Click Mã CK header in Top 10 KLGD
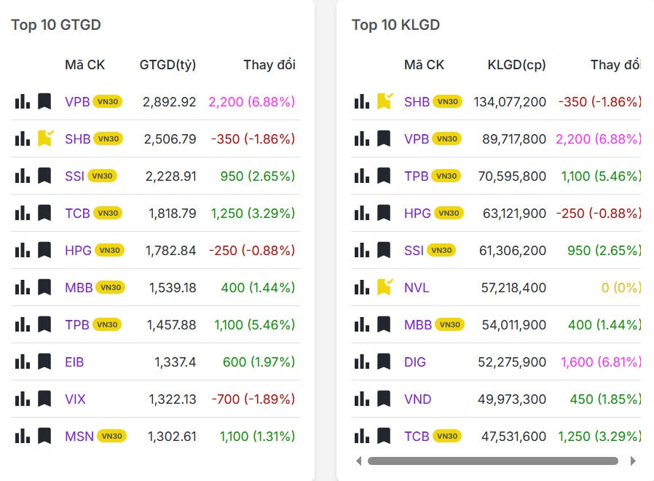 [424, 65]
